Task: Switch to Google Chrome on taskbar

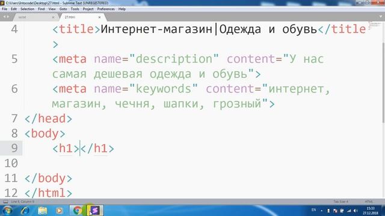Action: tap(78, 211)
